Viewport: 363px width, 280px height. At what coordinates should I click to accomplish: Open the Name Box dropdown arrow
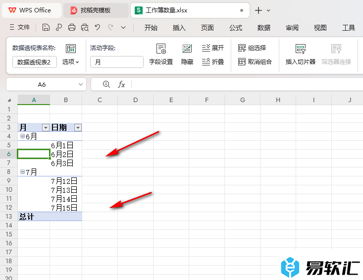81,84
